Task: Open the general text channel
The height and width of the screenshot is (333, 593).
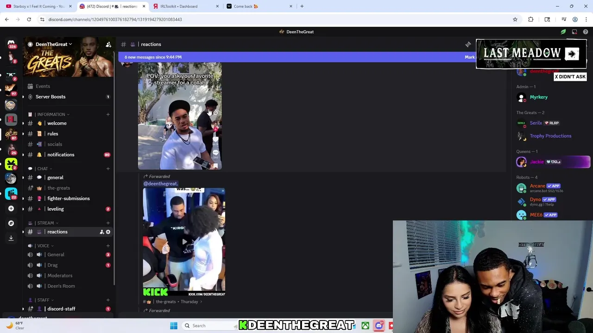Action: coord(69,178)
